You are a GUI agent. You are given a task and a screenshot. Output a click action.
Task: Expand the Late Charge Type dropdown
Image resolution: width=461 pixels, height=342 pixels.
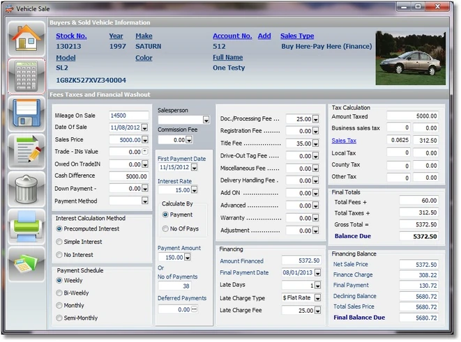317,298
